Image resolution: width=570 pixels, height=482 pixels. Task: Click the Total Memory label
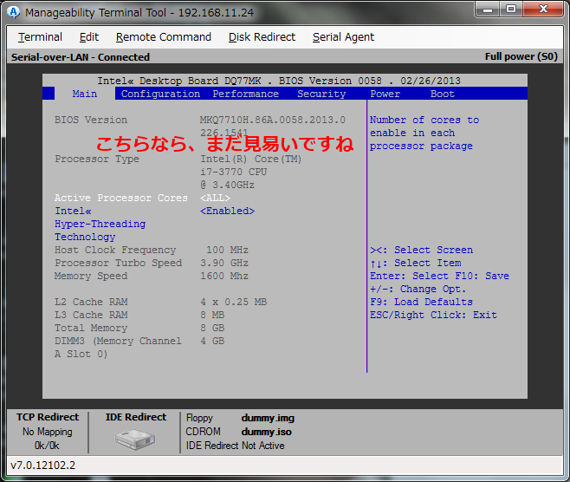(x=91, y=328)
